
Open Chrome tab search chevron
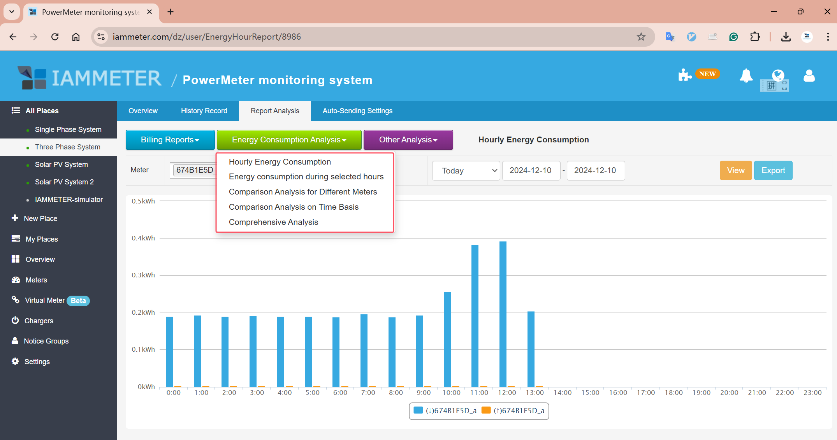12,12
